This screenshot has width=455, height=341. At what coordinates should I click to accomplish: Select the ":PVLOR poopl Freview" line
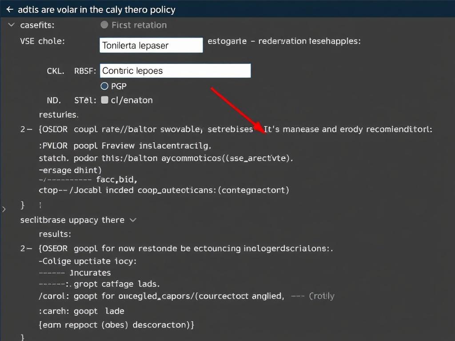pos(125,146)
